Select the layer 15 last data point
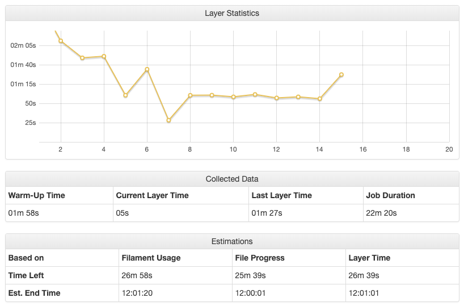This screenshot has width=464, height=306. 341,74
